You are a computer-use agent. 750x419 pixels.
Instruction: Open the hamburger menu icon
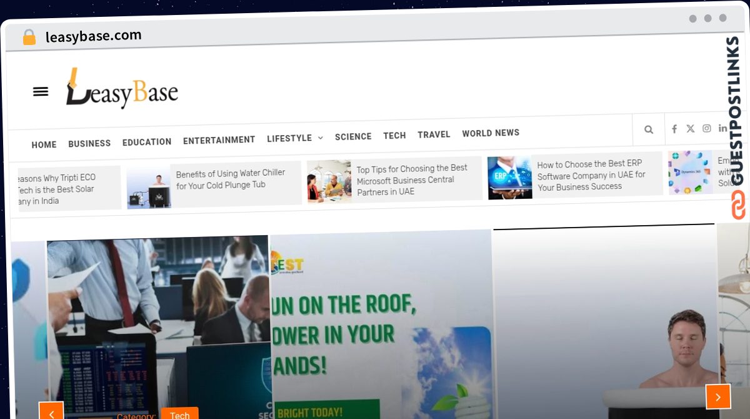[41, 92]
